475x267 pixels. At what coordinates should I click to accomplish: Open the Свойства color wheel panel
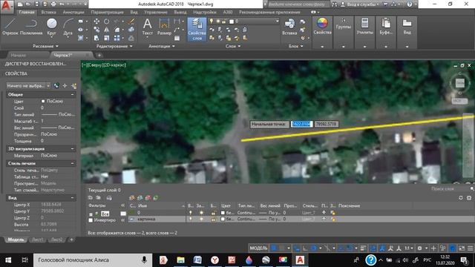click(322, 27)
